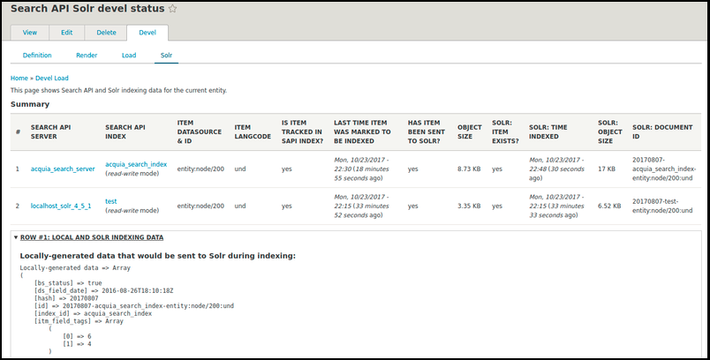Image resolution: width=710 pixels, height=360 pixels.
Task: Open the Delete tab
Action: point(106,33)
